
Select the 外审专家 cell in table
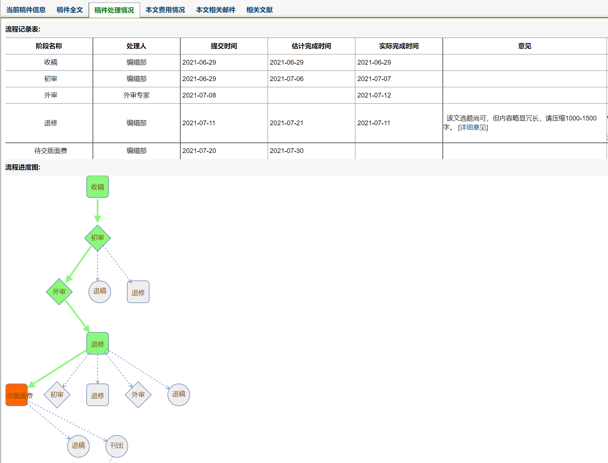coord(136,95)
